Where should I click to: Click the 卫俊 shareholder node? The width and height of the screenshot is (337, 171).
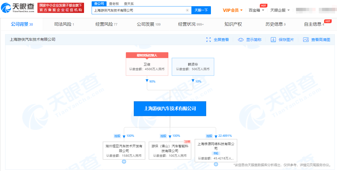(x=147, y=67)
